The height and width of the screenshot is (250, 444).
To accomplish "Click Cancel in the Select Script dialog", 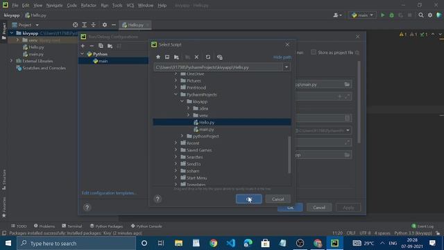I will [277, 199].
